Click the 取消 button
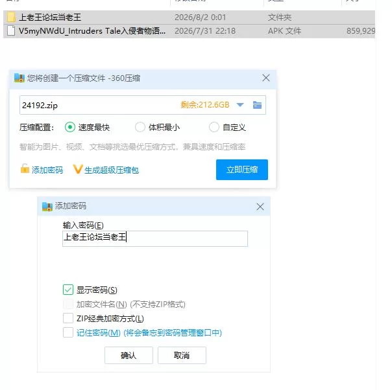The height and width of the screenshot is (390, 392). point(182,355)
